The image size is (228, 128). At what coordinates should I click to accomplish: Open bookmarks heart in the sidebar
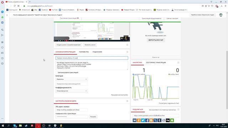coord(2,47)
